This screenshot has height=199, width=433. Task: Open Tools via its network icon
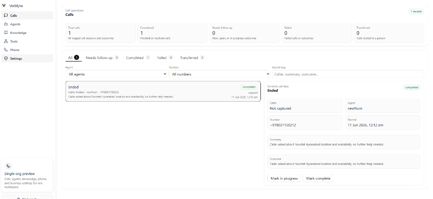pos(6,41)
